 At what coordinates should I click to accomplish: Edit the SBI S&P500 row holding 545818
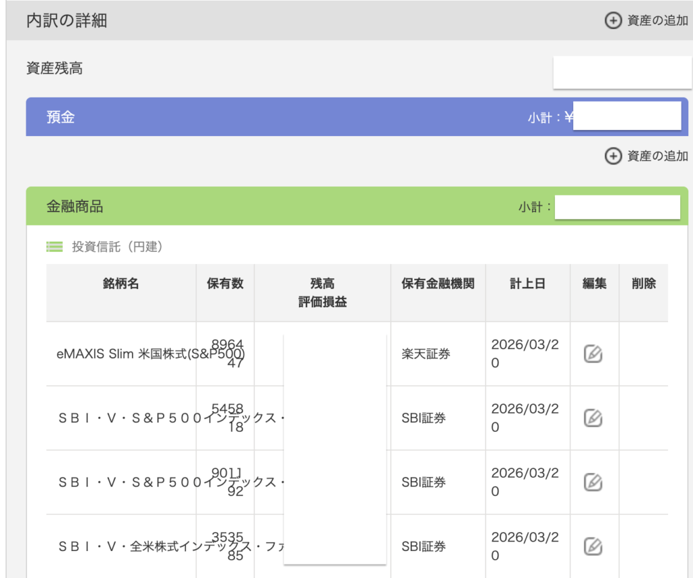click(x=593, y=418)
